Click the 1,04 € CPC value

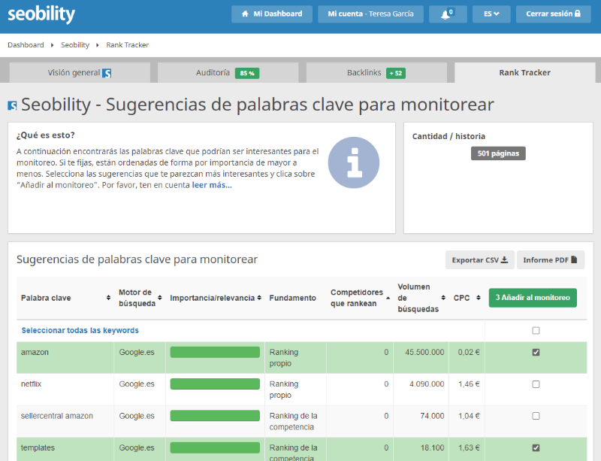click(469, 416)
